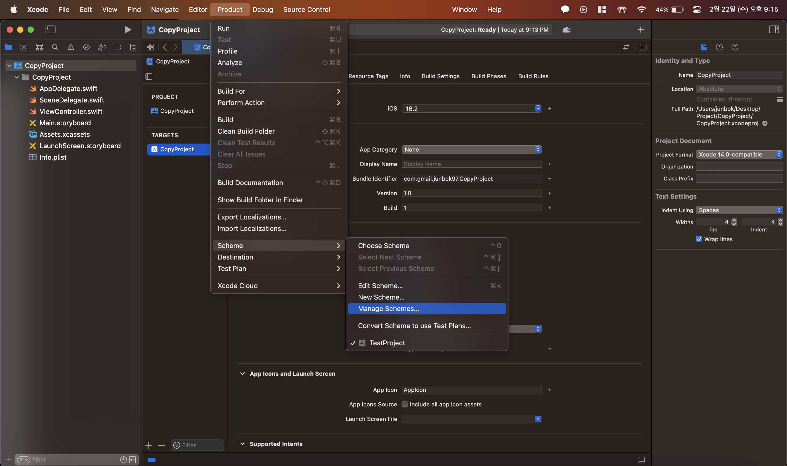Open the App Category dropdown
787x466 pixels.
pyautogui.click(x=471, y=150)
